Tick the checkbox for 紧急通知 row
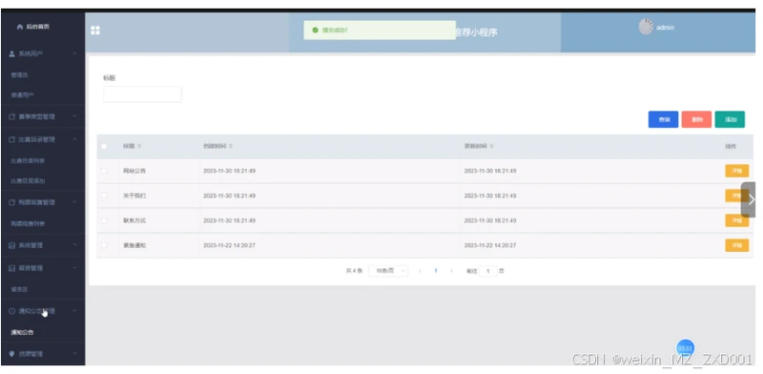763x374 pixels. tap(104, 245)
